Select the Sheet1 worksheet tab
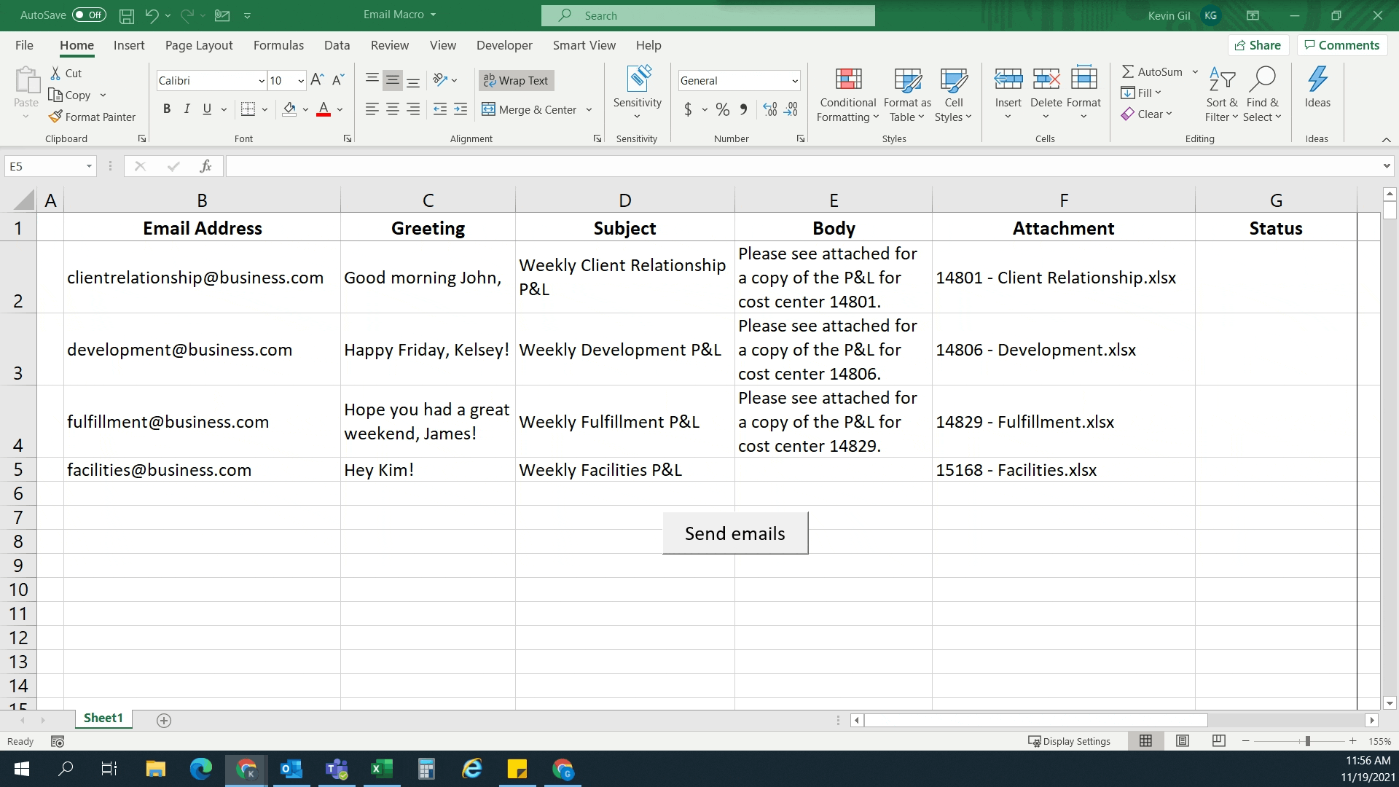Screen dimensions: 1399x787 (103, 719)
